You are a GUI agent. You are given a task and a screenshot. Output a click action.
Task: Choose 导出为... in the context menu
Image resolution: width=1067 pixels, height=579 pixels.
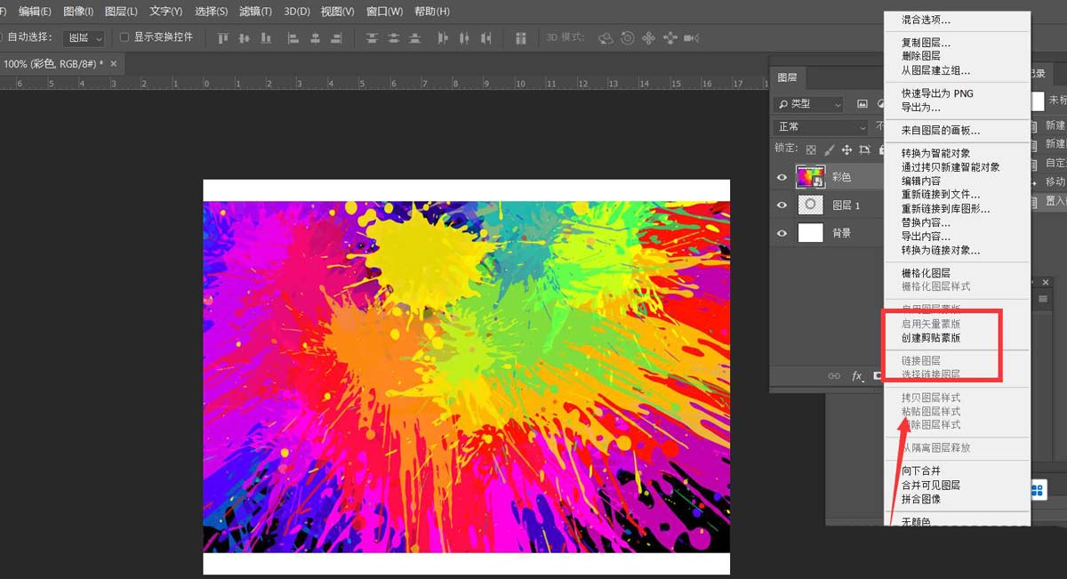[920, 107]
